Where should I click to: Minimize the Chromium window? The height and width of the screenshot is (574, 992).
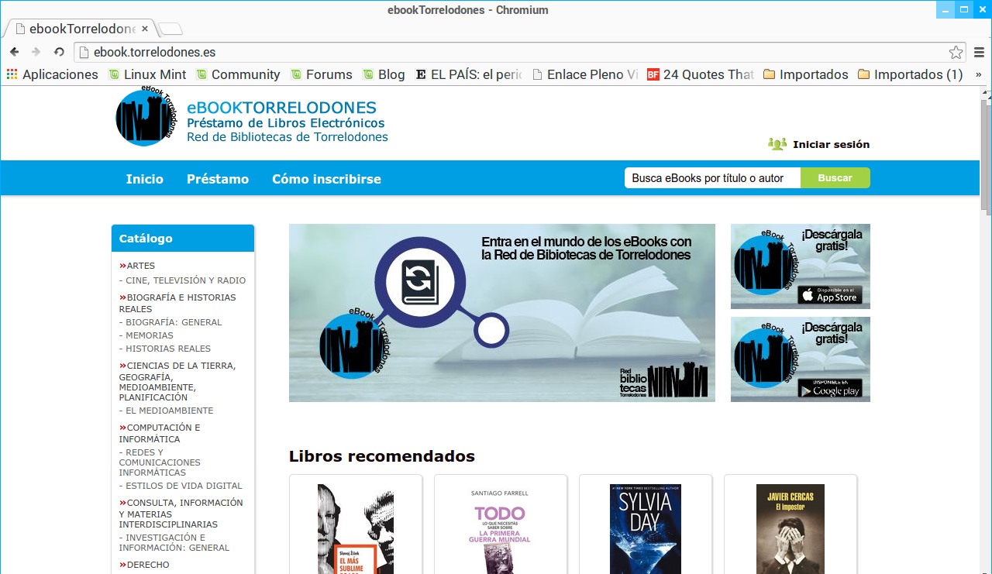945,9
